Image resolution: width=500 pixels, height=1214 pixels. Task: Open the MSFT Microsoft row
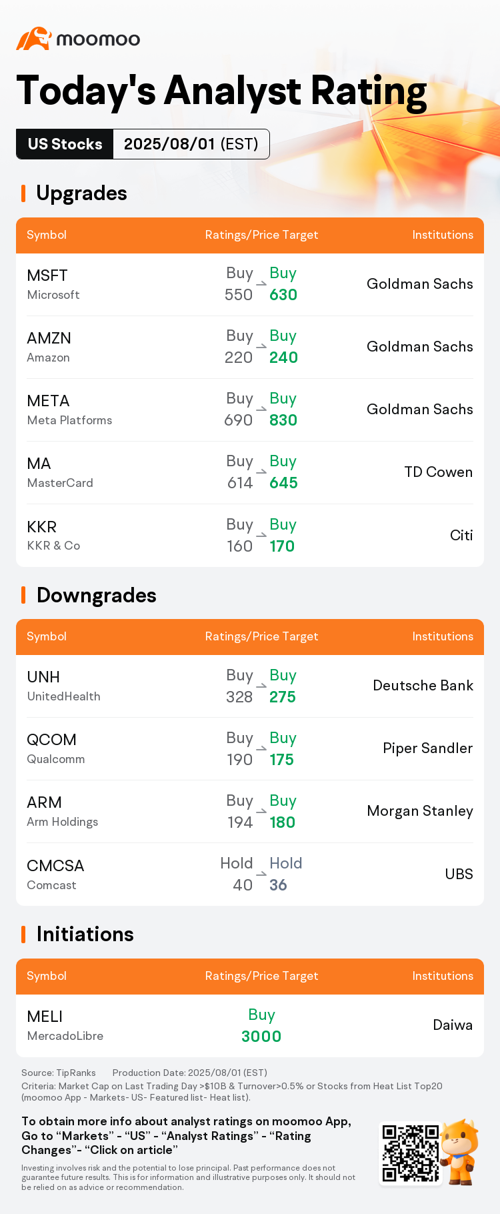pos(250,284)
